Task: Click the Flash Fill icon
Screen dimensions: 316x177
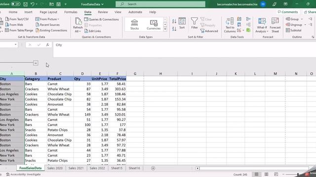Action: (x=239, y=19)
